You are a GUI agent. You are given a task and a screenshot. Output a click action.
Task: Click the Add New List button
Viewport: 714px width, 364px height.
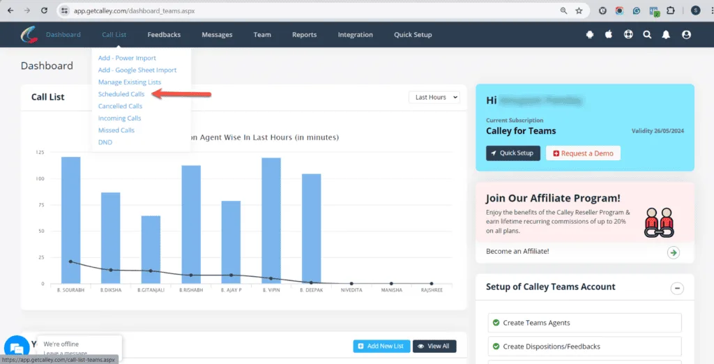click(x=381, y=347)
